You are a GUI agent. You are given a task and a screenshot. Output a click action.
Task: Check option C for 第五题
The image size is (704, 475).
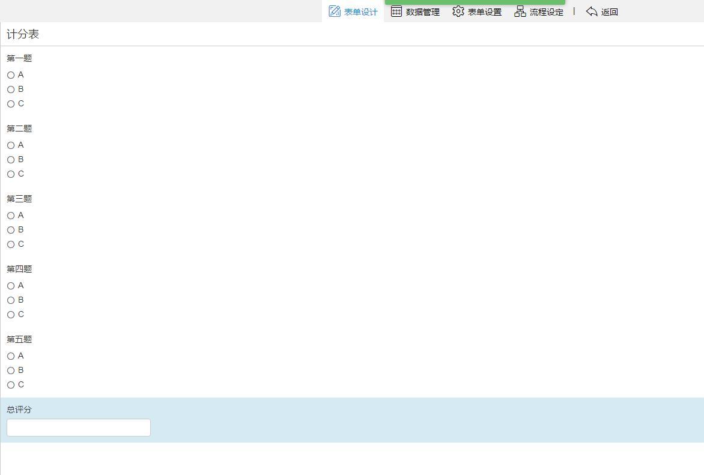11,385
